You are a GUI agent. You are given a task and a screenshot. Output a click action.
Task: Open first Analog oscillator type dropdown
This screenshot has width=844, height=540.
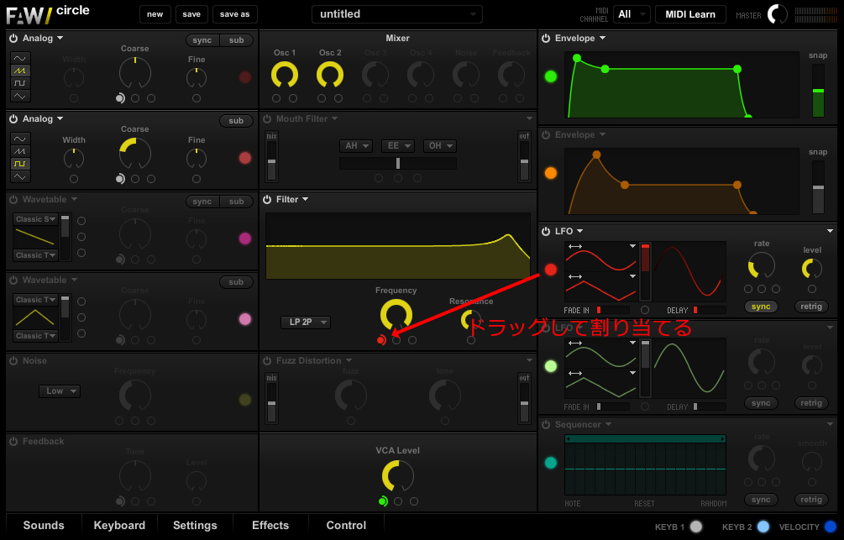43,39
